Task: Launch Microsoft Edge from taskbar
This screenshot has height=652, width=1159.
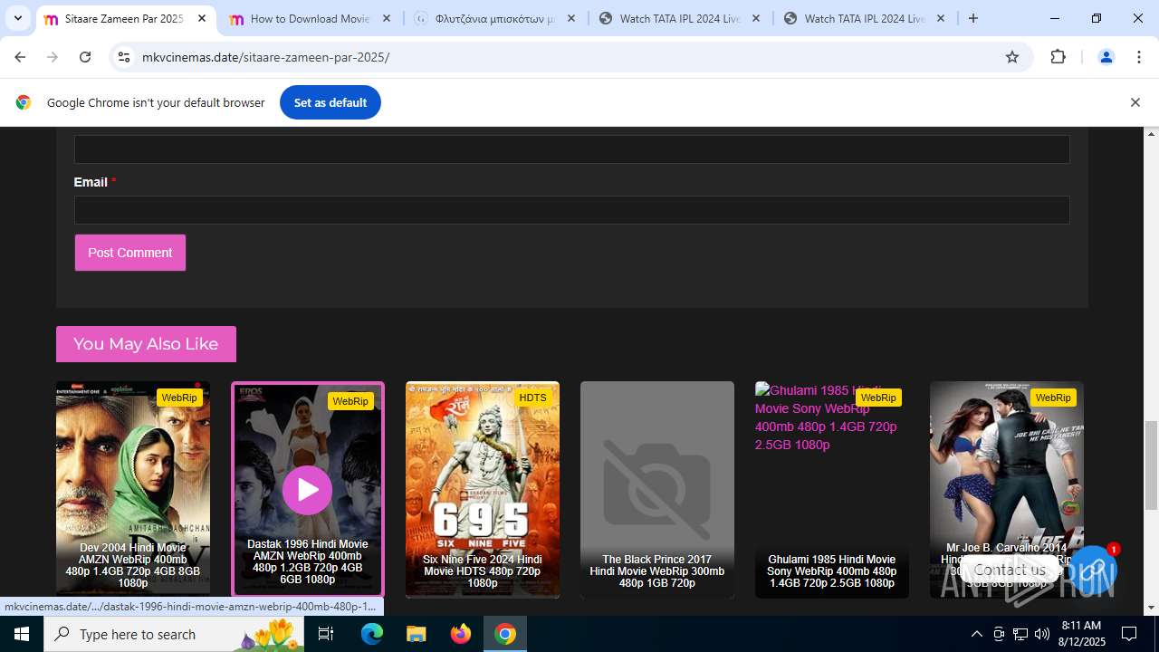Action: coord(372,634)
